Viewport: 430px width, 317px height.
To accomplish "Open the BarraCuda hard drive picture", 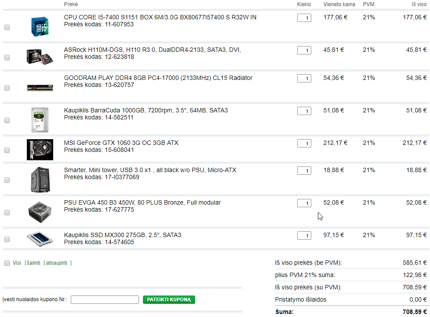I will 40,120.
